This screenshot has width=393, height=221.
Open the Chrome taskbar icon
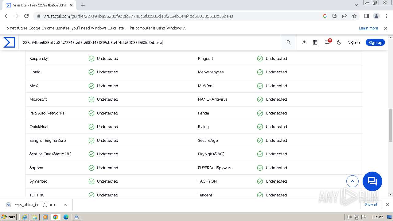[x=56, y=217]
